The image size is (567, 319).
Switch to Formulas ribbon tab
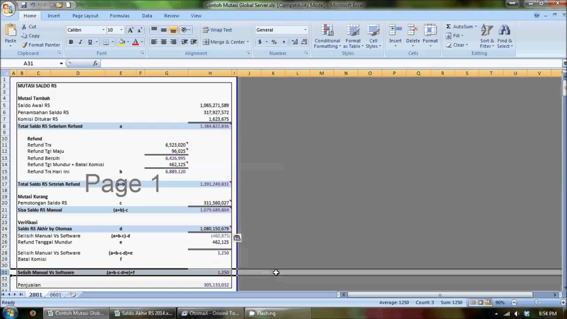[x=120, y=16]
